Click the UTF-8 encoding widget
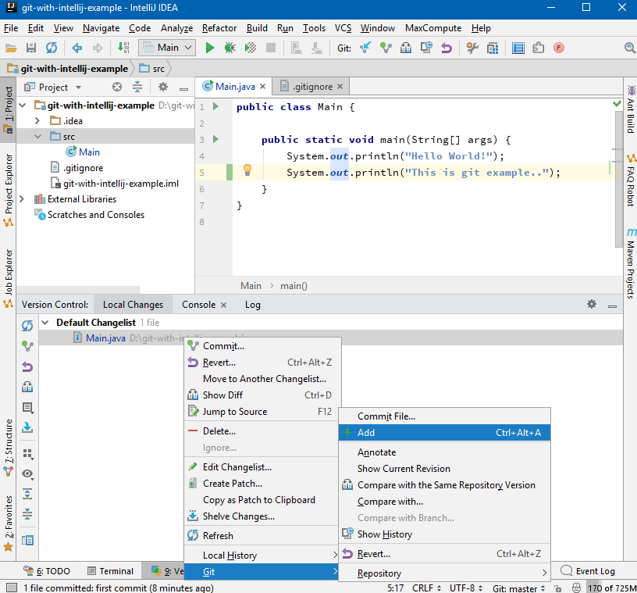 [464, 588]
